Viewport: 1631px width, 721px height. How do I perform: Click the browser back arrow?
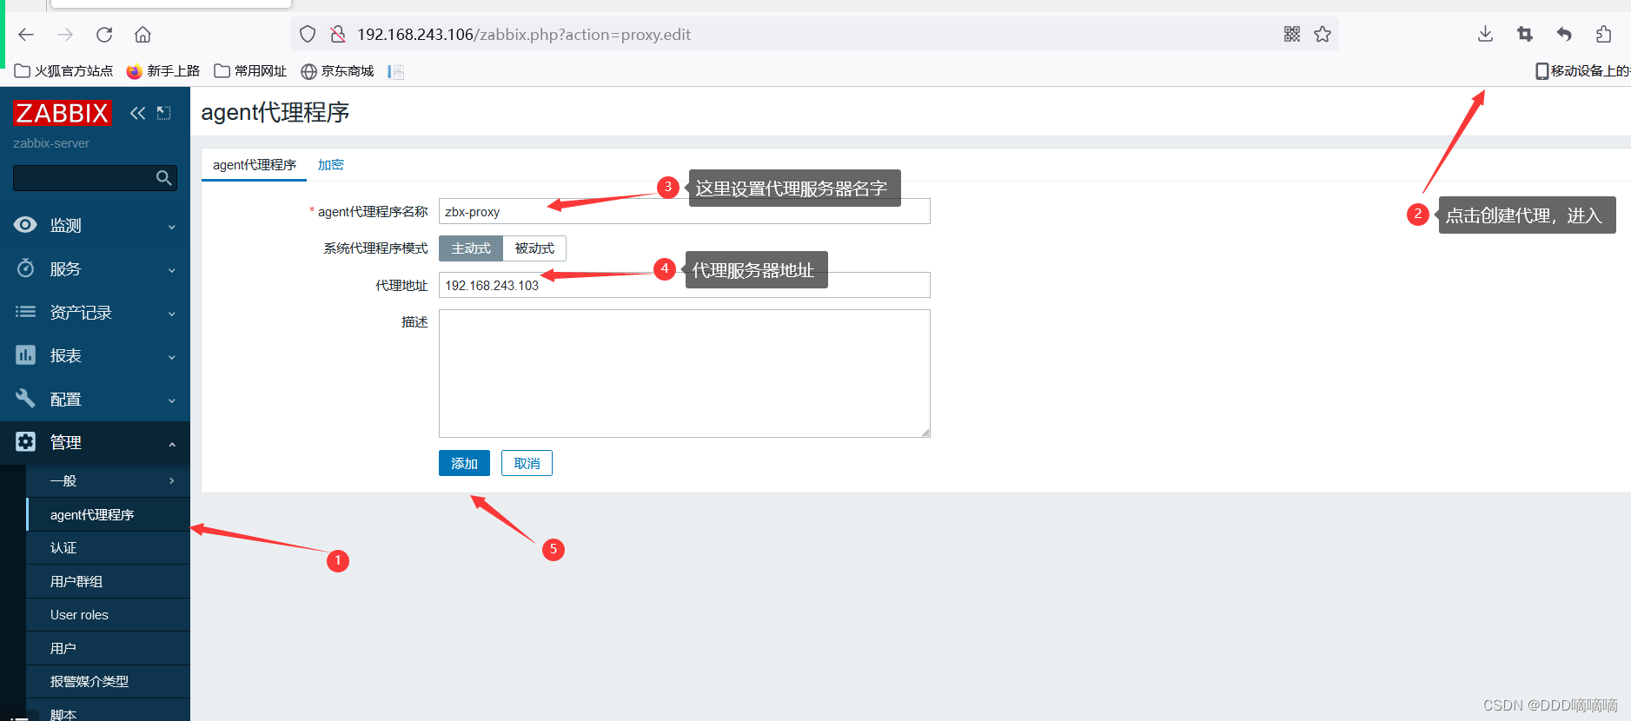26,35
